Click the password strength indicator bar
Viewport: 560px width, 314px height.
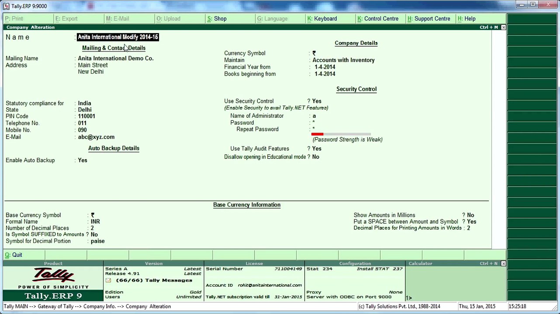[x=341, y=134]
